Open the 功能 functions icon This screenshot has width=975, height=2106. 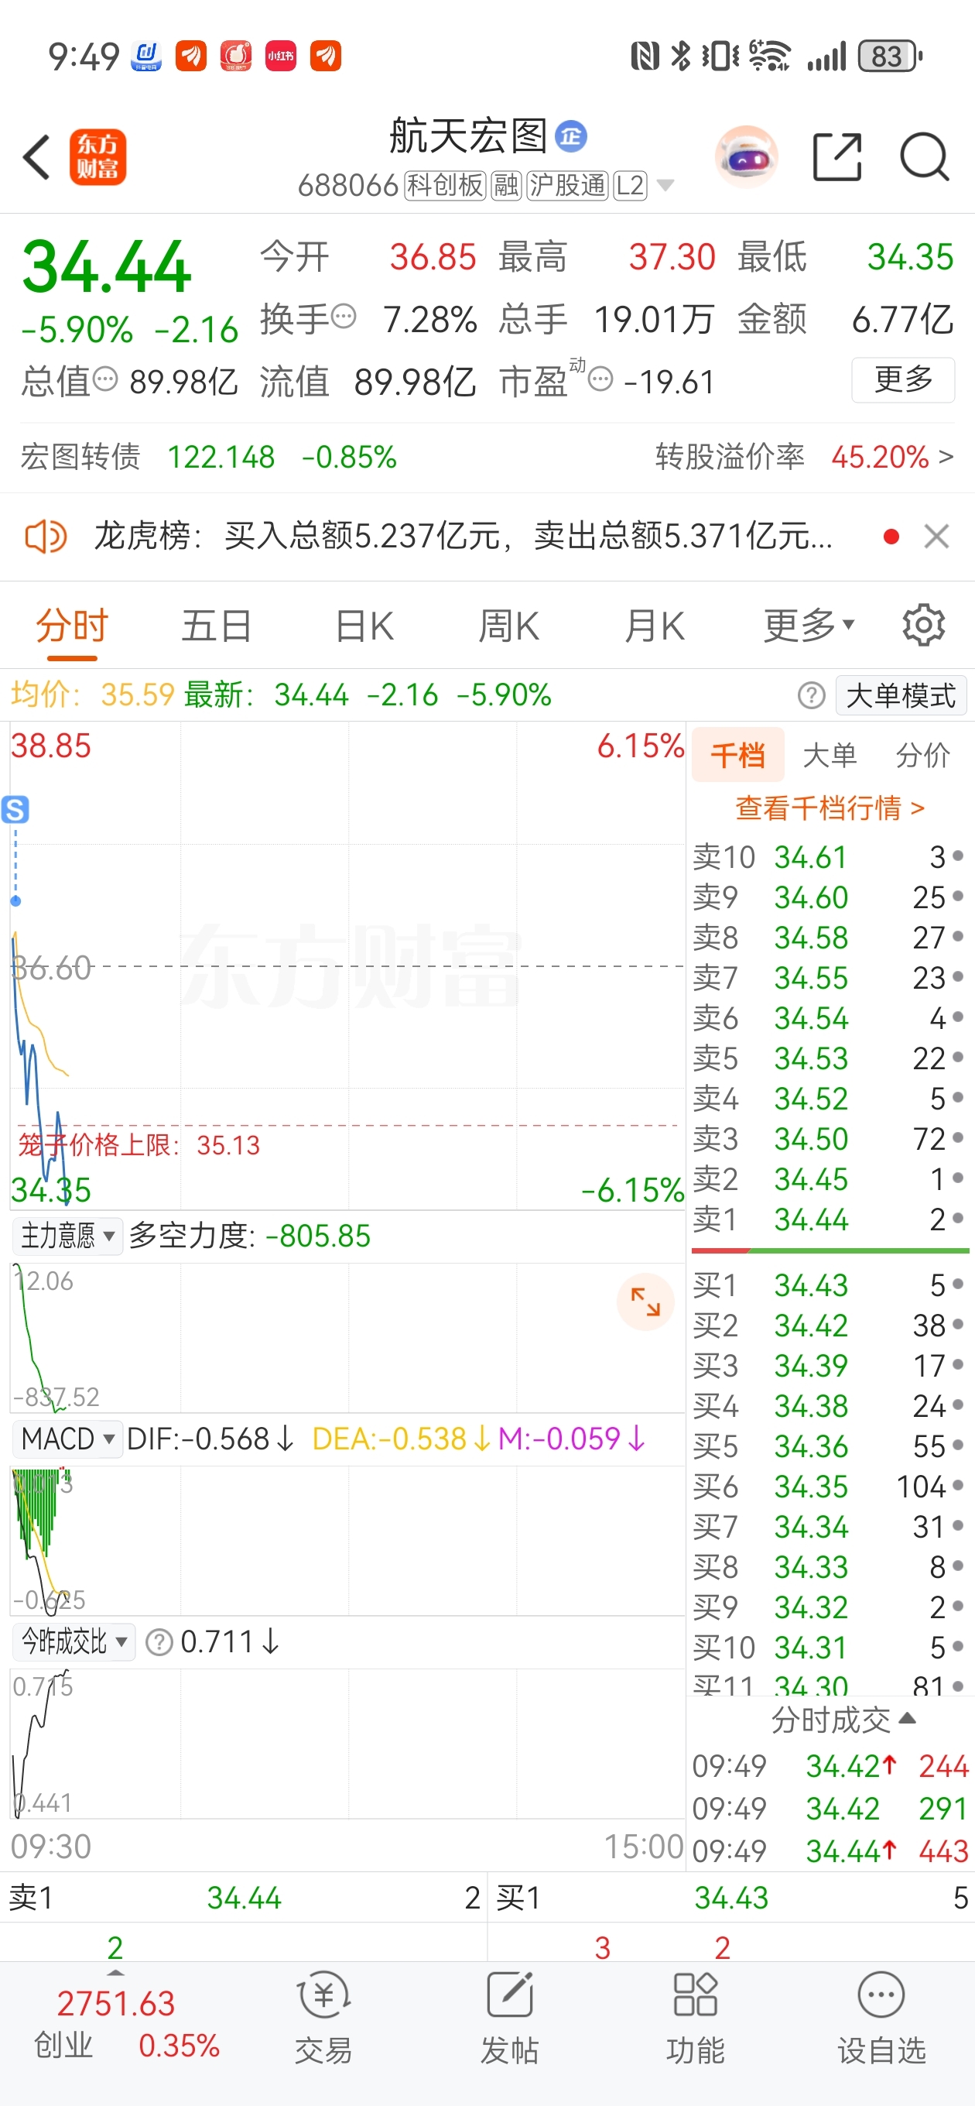pos(695,2015)
